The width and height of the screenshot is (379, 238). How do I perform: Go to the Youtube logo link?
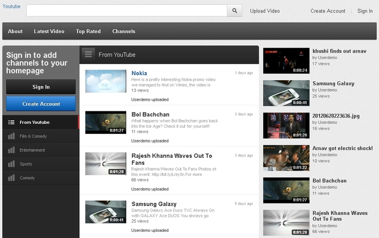coord(11,6)
